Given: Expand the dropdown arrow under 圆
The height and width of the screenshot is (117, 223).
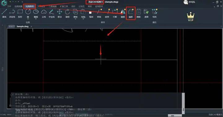Looking at the screenshot, I should tap(28, 19).
